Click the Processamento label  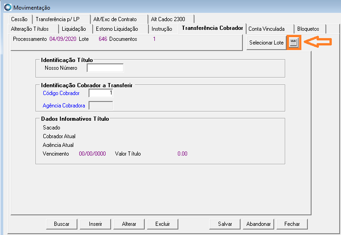[x=30, y=39]
